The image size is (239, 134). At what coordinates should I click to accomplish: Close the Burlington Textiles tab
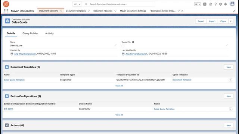(182, 11)
